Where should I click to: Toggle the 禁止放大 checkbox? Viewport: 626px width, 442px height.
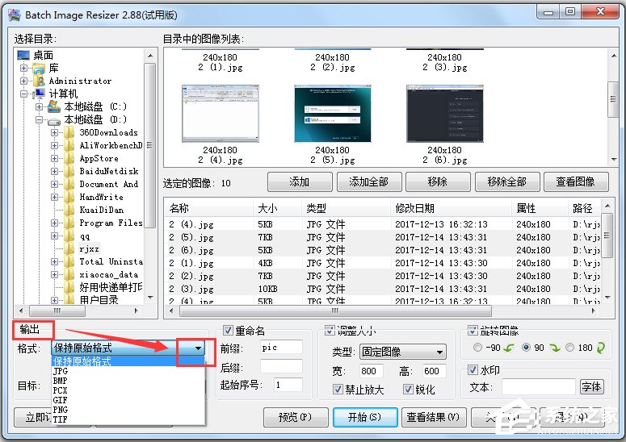[x=338, y=389]
